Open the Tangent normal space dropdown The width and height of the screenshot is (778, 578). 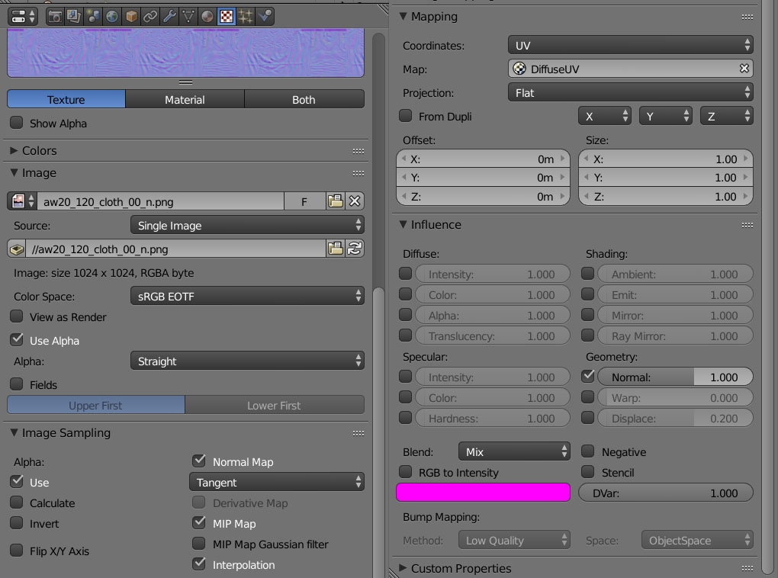276,482
